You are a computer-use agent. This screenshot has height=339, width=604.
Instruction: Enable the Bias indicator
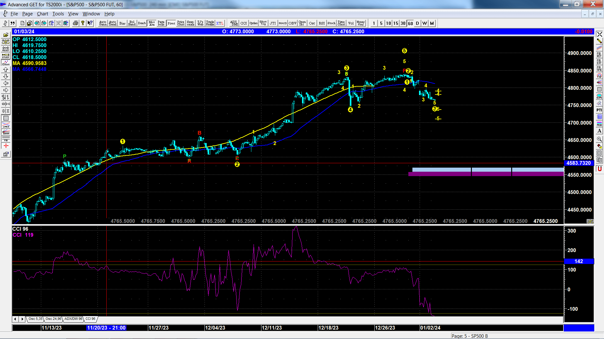tap(122, 23)
